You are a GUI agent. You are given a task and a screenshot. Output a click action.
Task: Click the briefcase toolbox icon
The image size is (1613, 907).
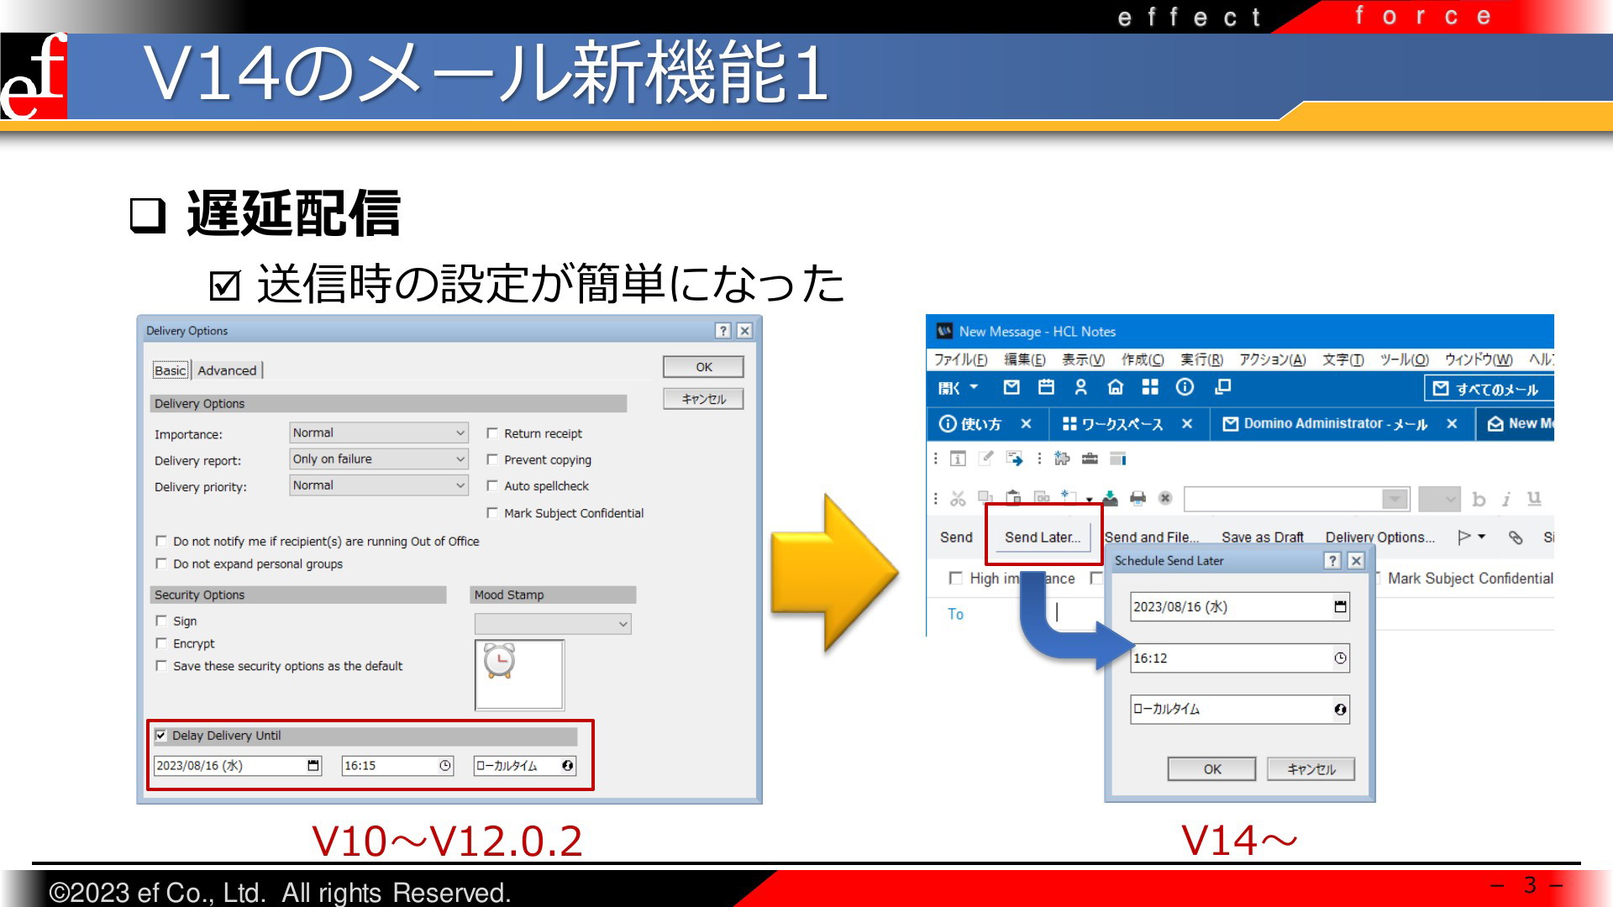click(1090, 459)
